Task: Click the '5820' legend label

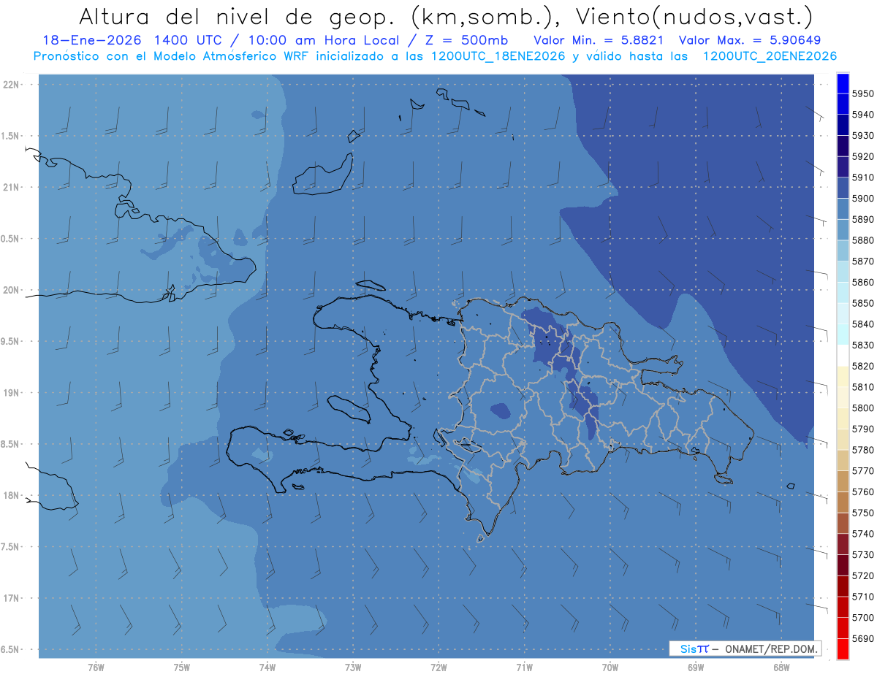Action: (x=862, y=366)
